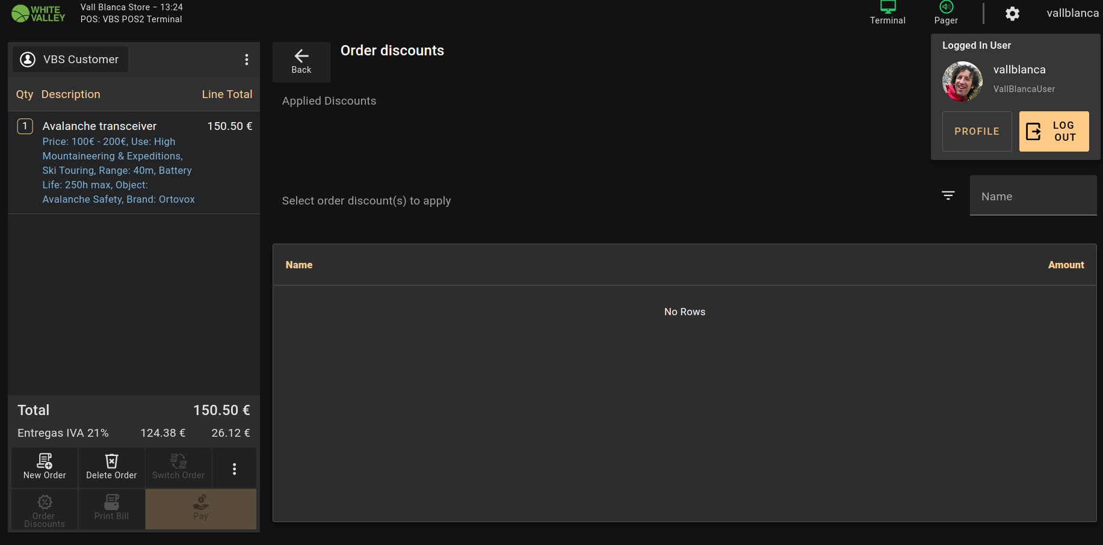Open the Profile button

pyautogui.click(x=977, y=131)
